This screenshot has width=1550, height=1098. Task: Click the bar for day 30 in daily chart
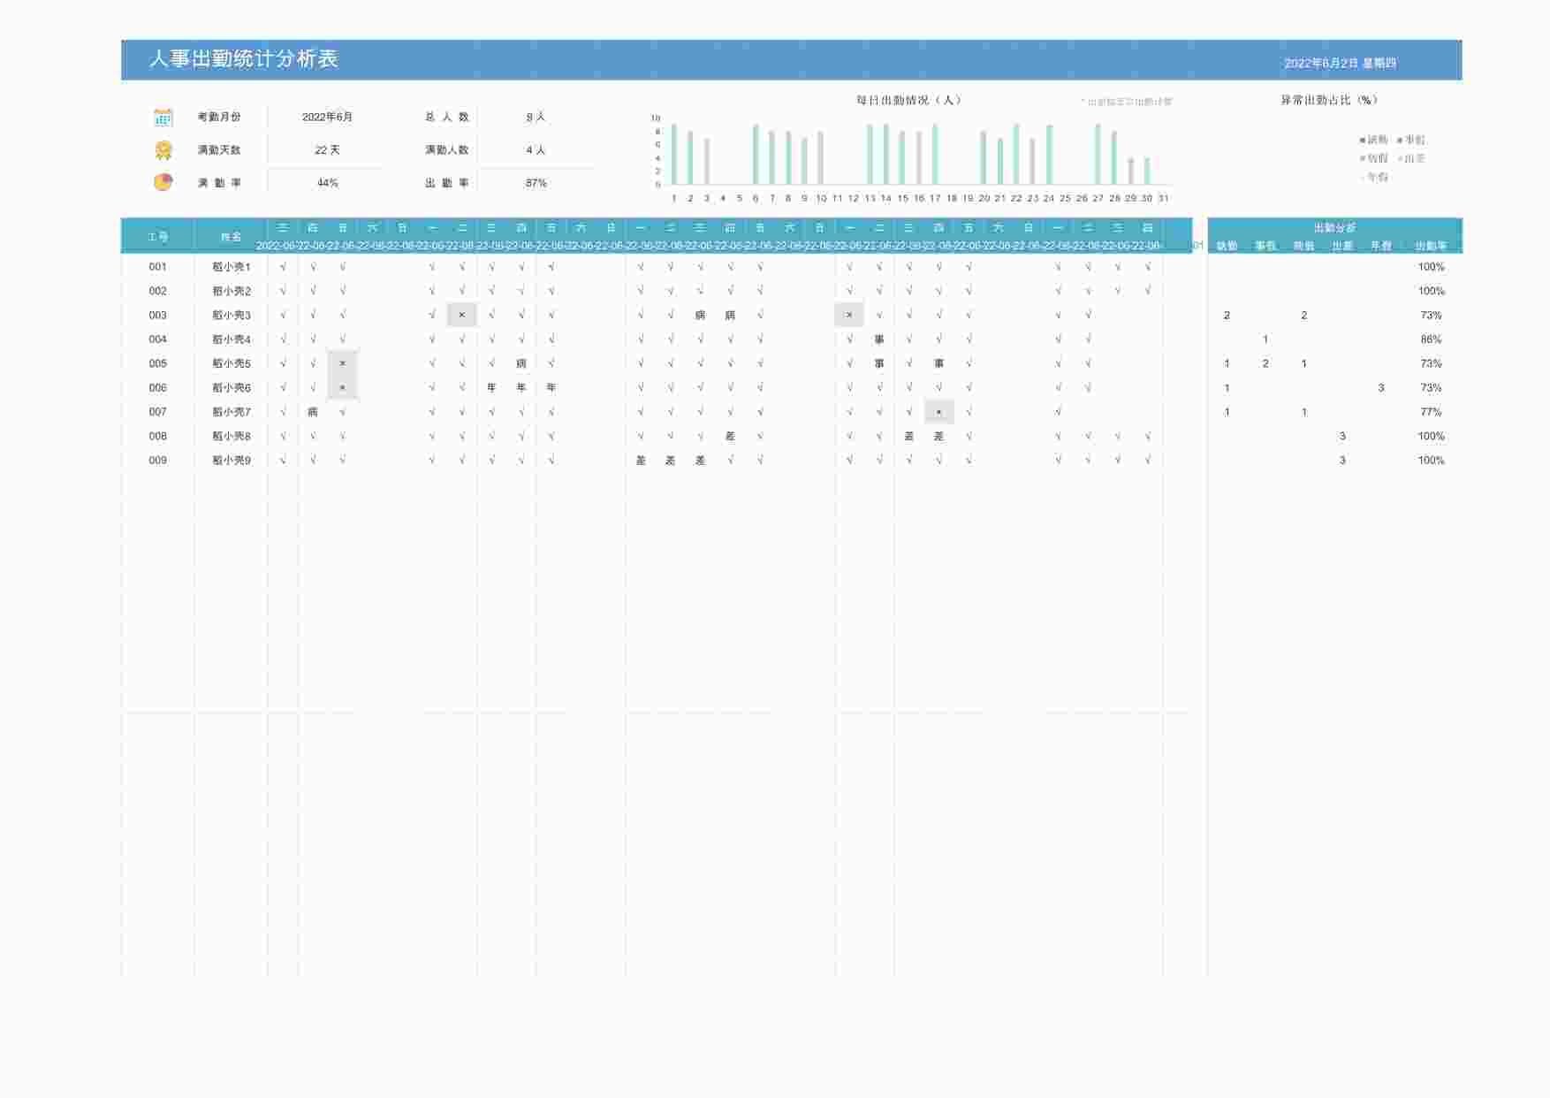point(1147,171)
